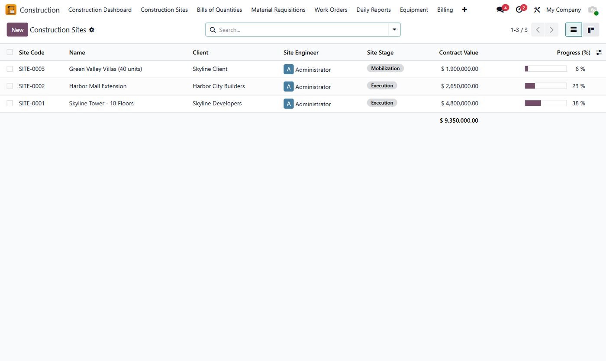Viewport: 606px width, 361px height.
Task: Open Harbor Mall Extension record
Action: (98, 86)
